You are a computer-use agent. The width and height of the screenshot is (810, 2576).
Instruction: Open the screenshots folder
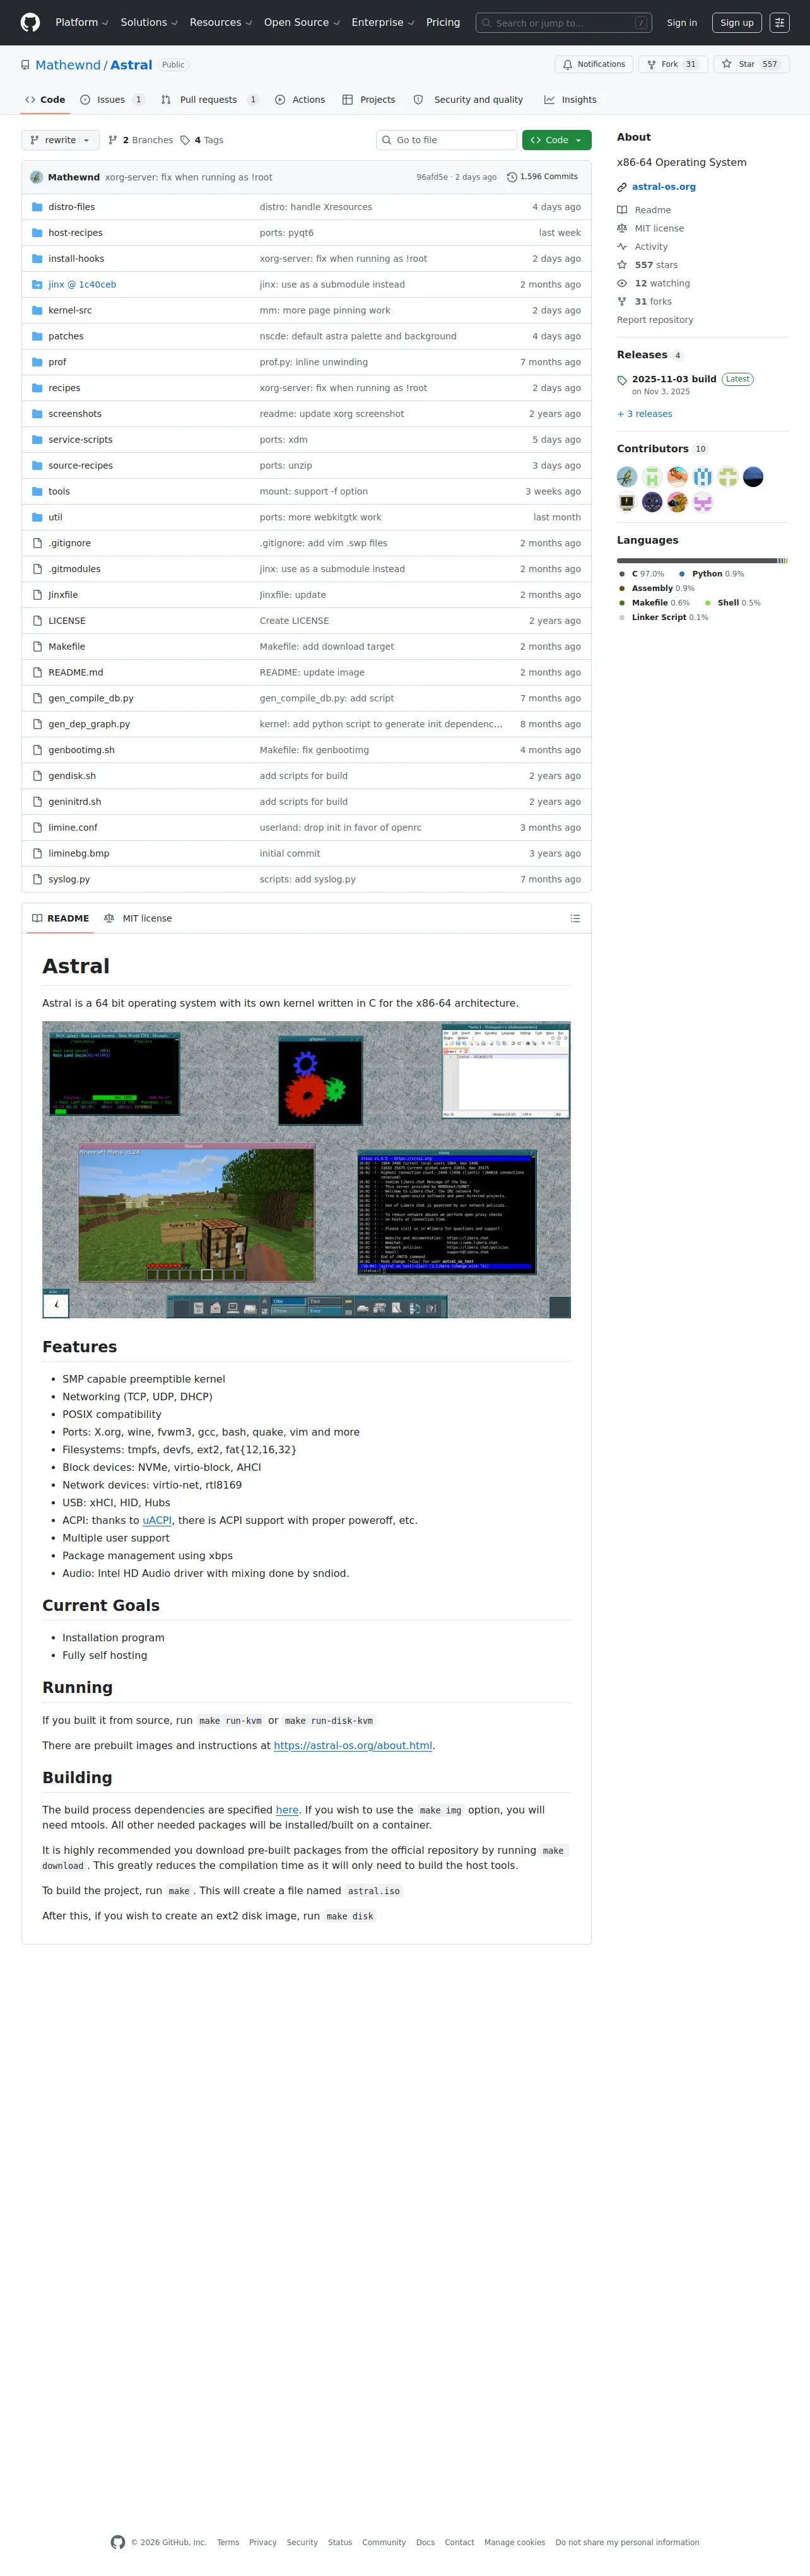pos(75,414)
